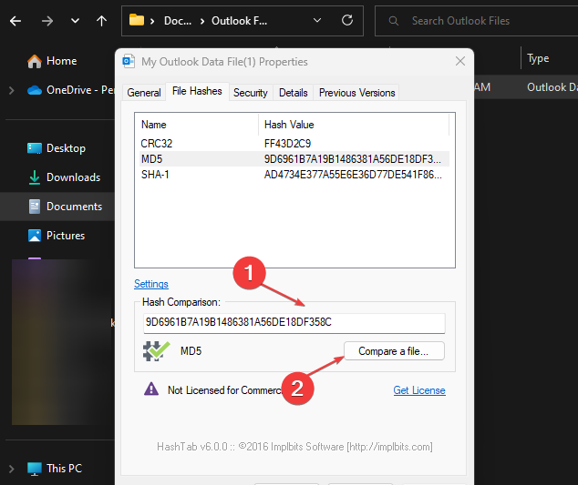Go back in File Explorer
The height and width of the screenshot is (485, 578).
click(15, 21)
